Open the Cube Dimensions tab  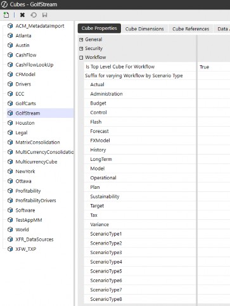[x=144, y=29]
